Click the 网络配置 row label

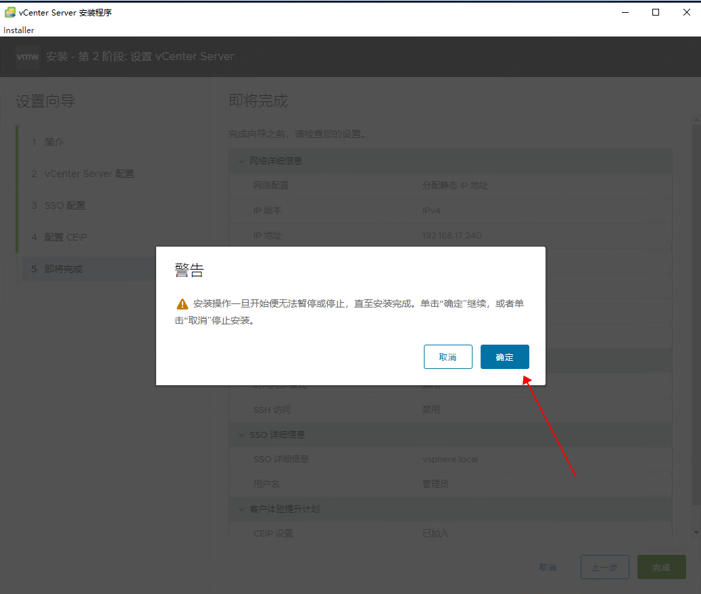coord(271,185)
